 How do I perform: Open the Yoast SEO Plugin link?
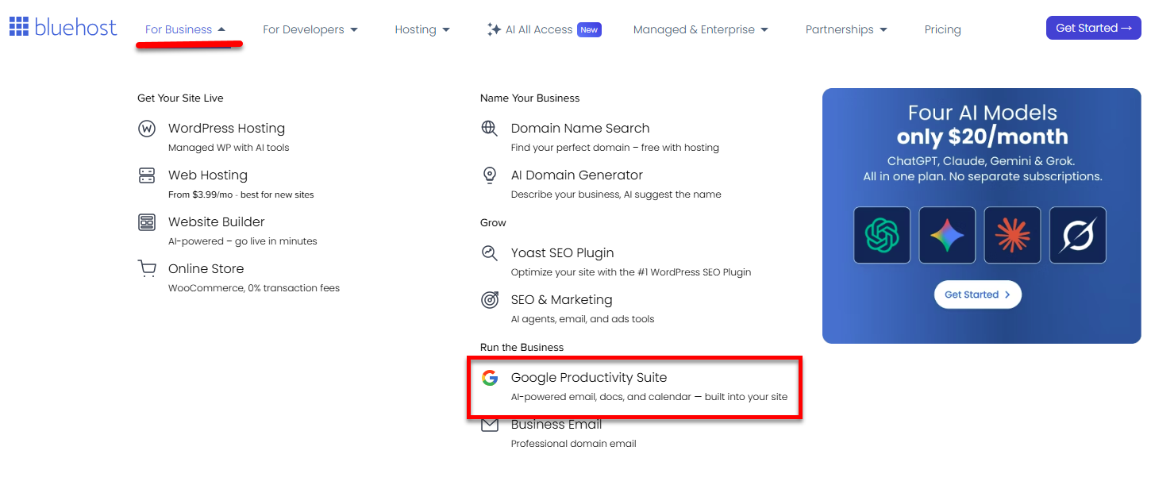(x=562, y=253)
